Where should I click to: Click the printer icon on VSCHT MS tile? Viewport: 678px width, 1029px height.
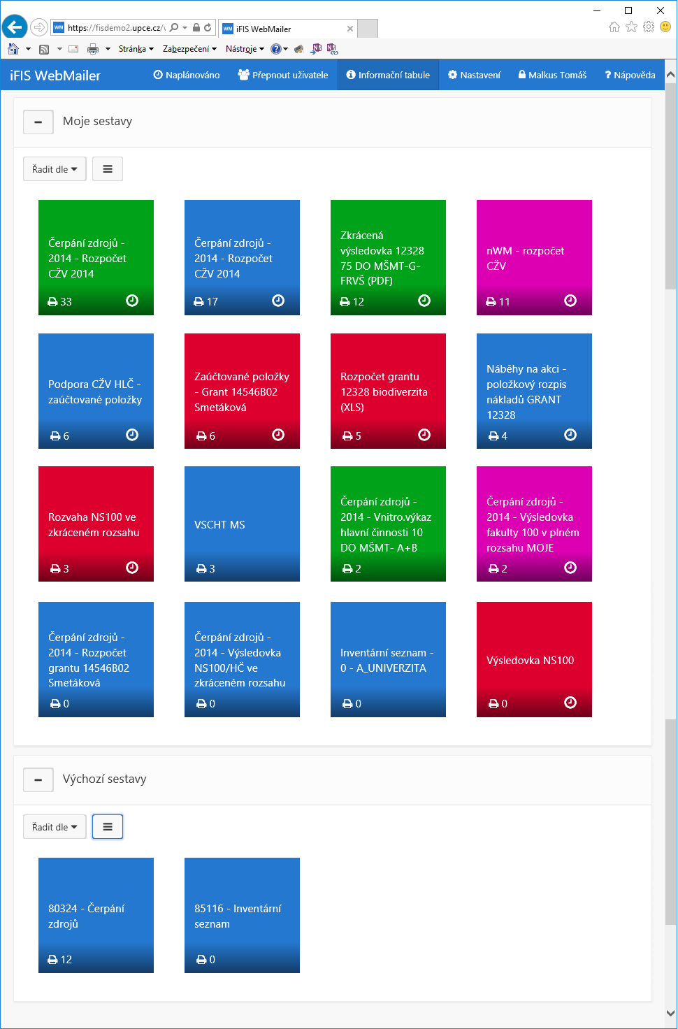coord(201,569)
